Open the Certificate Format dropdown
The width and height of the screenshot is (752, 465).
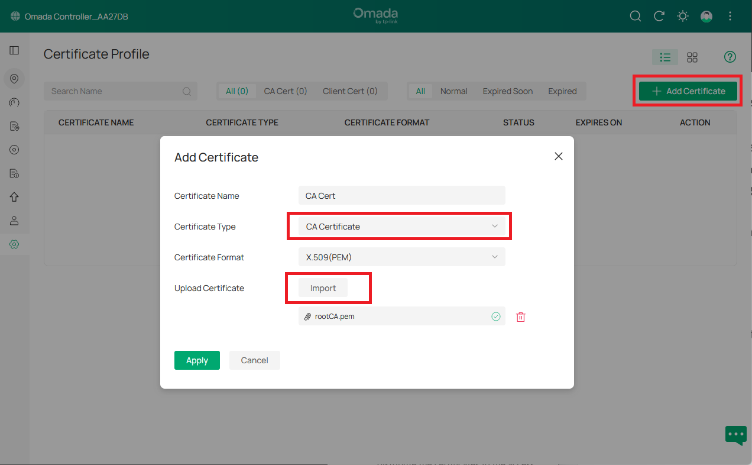[x=401, y=257]
